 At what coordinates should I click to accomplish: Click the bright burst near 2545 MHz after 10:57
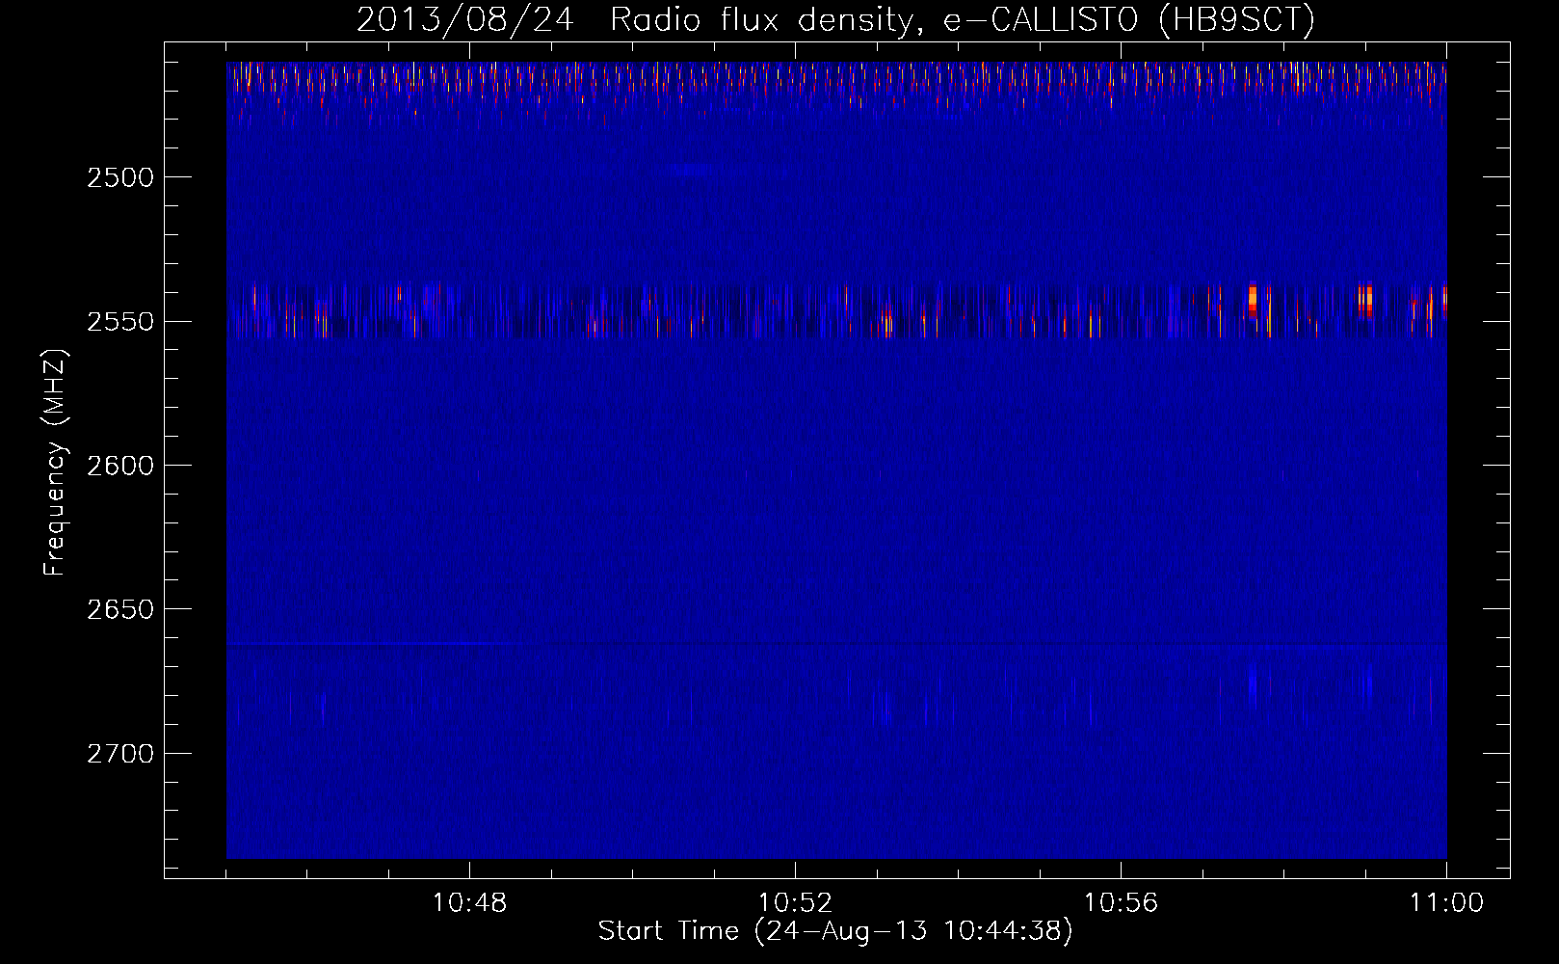point(1253,301)
